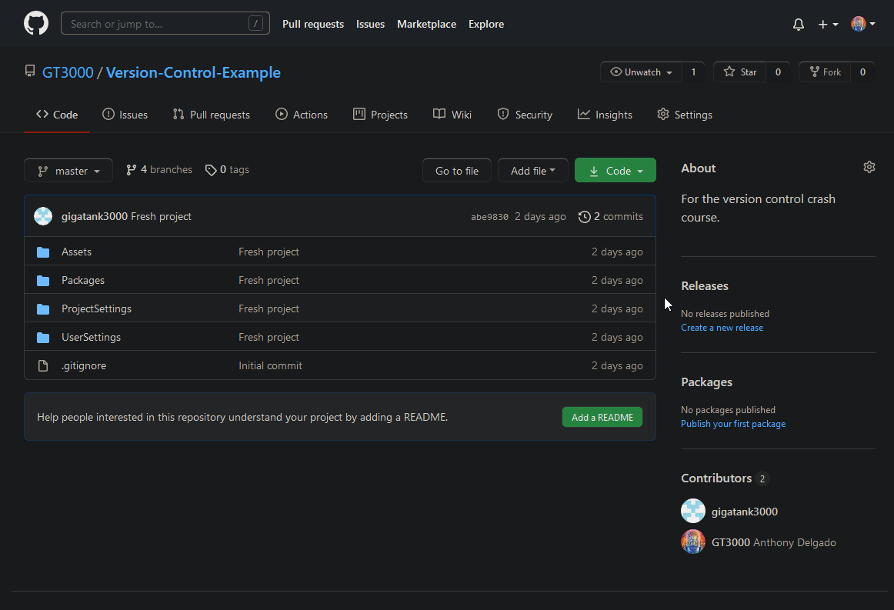
Task: Switch to the Code tab
Action: (57, 115)
